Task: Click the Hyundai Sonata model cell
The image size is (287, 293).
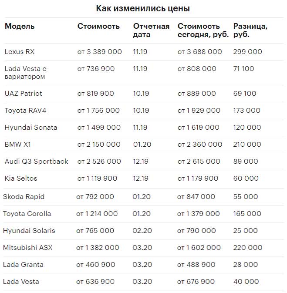Action: (x=31, y=128)
